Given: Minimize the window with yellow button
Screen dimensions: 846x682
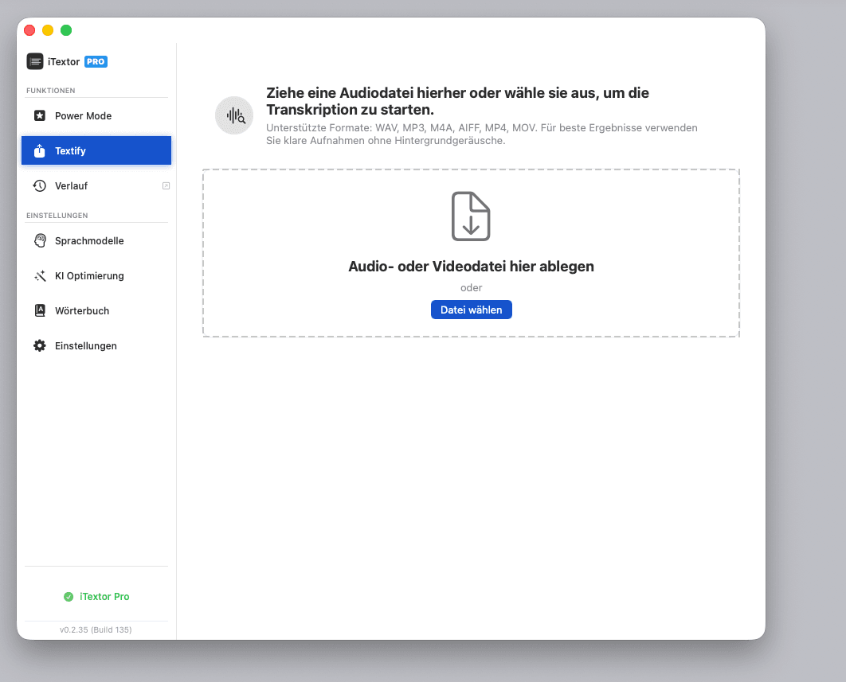Looking at the screenshot, I should pyautogui.click(x=48, y=30).
